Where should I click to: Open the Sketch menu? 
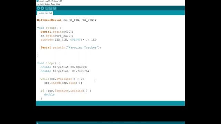pyautogui.click(x=47, y=4)
